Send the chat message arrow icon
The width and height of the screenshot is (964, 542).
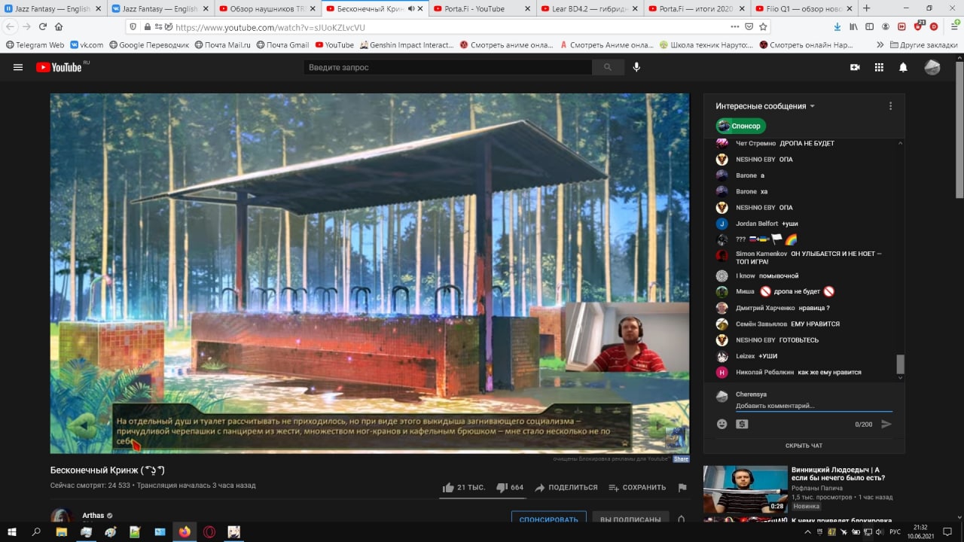(886, 424)
